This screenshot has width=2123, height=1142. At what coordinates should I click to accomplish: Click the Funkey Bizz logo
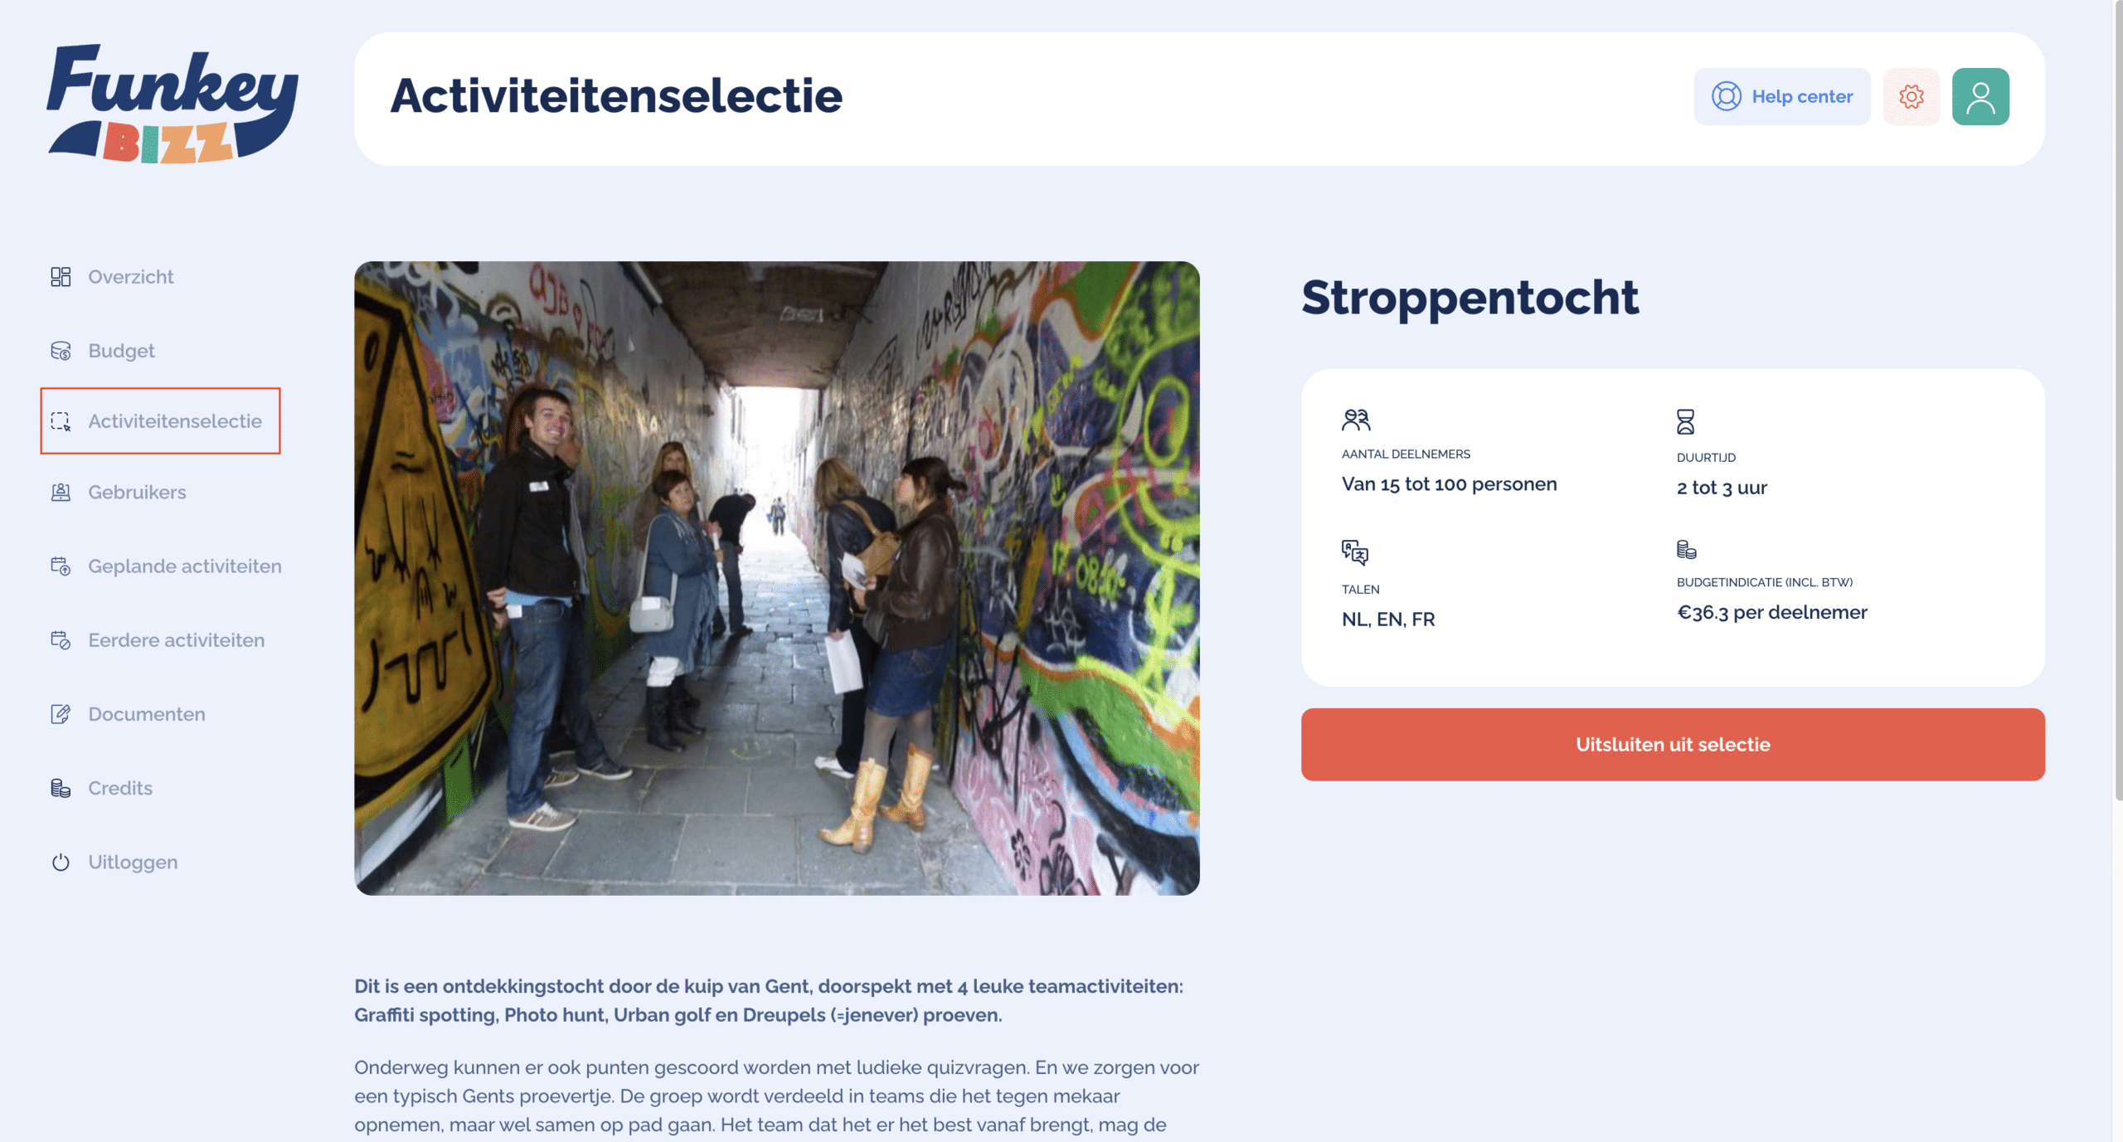(172, 103)
